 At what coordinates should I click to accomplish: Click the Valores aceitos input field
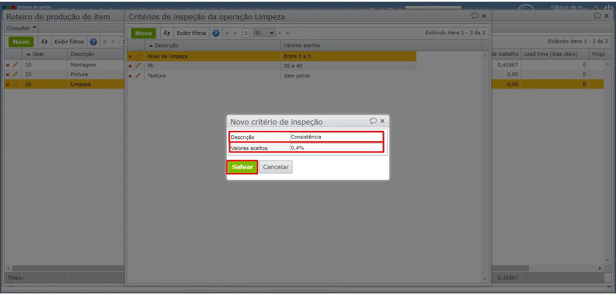pyautogui.click(x=336, y=148)
